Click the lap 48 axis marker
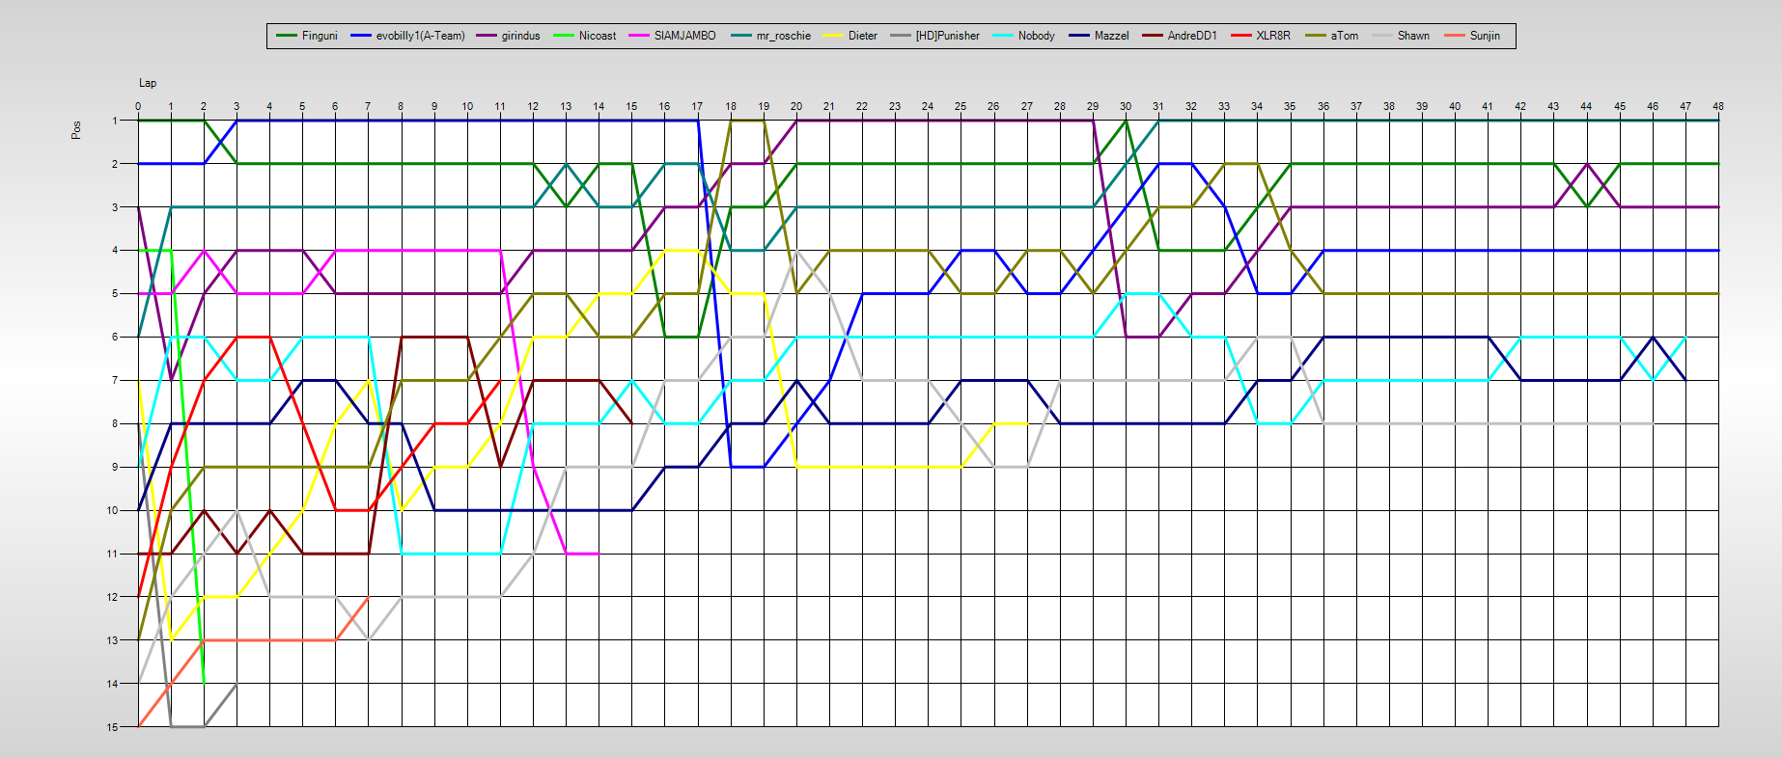The image size is (1782, 758). point(1718,106)
